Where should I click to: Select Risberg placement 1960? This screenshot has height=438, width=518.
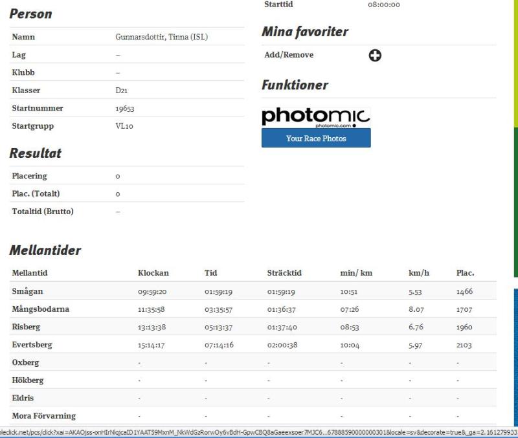click(464, 327)
